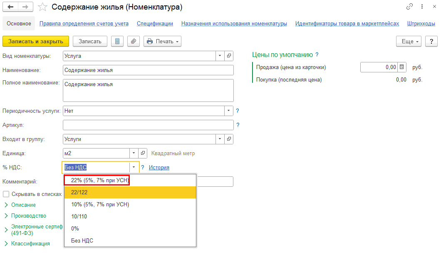
Task: Add item to favorites with star icon
Action: 42,7
